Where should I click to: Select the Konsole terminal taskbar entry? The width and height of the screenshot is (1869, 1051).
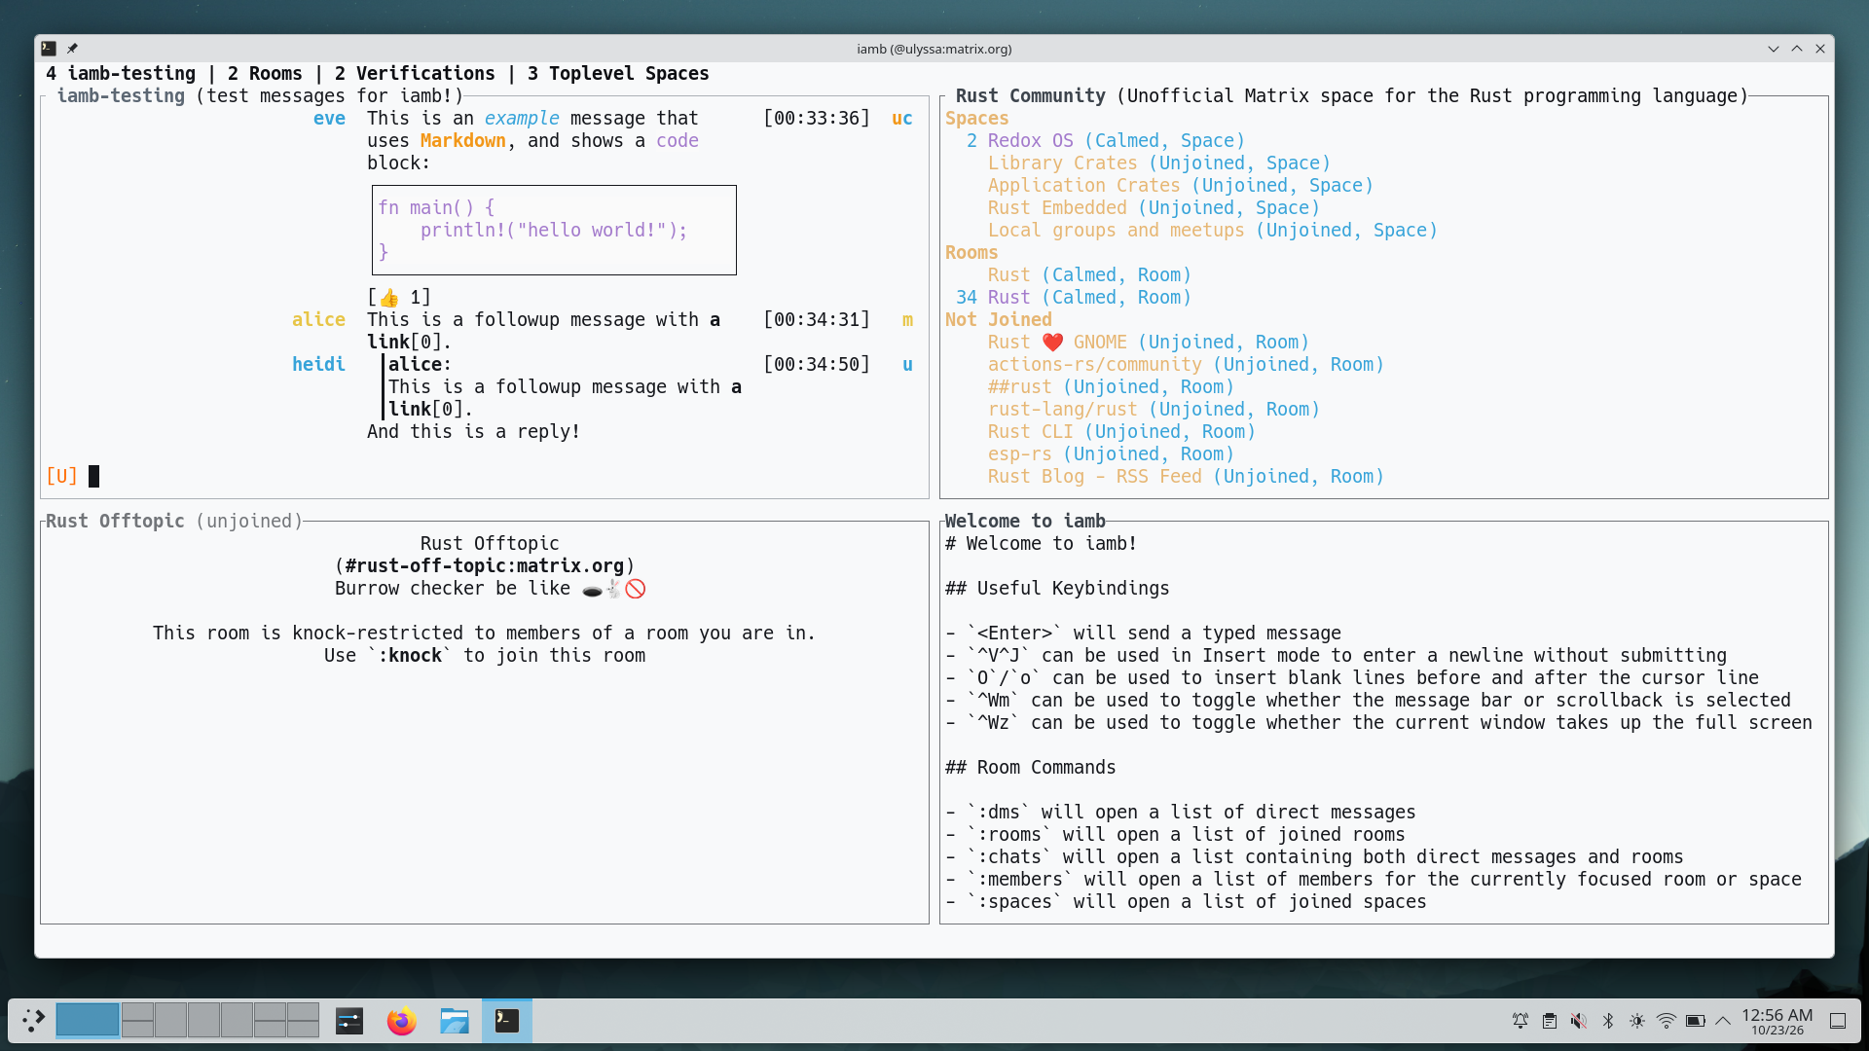tap(507, 1021)
